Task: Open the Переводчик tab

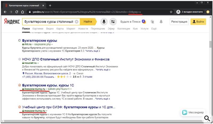Action: [98, 29]
